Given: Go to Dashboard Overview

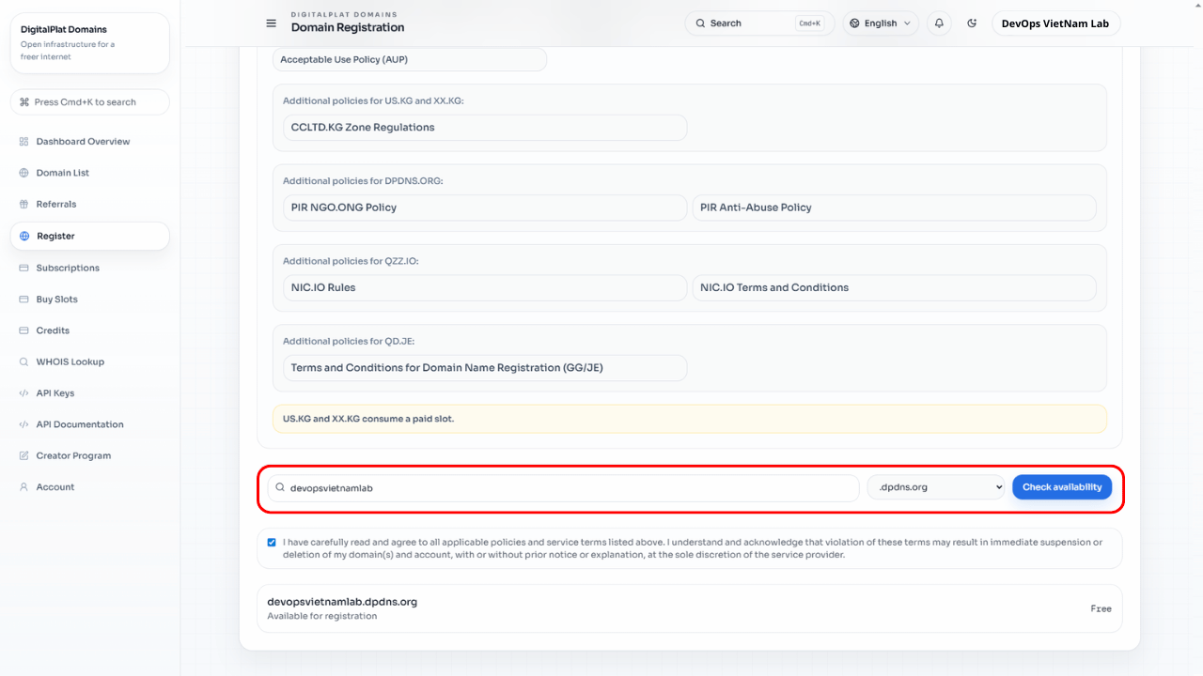Looking at the screenshot, I should tap(90, 142).
